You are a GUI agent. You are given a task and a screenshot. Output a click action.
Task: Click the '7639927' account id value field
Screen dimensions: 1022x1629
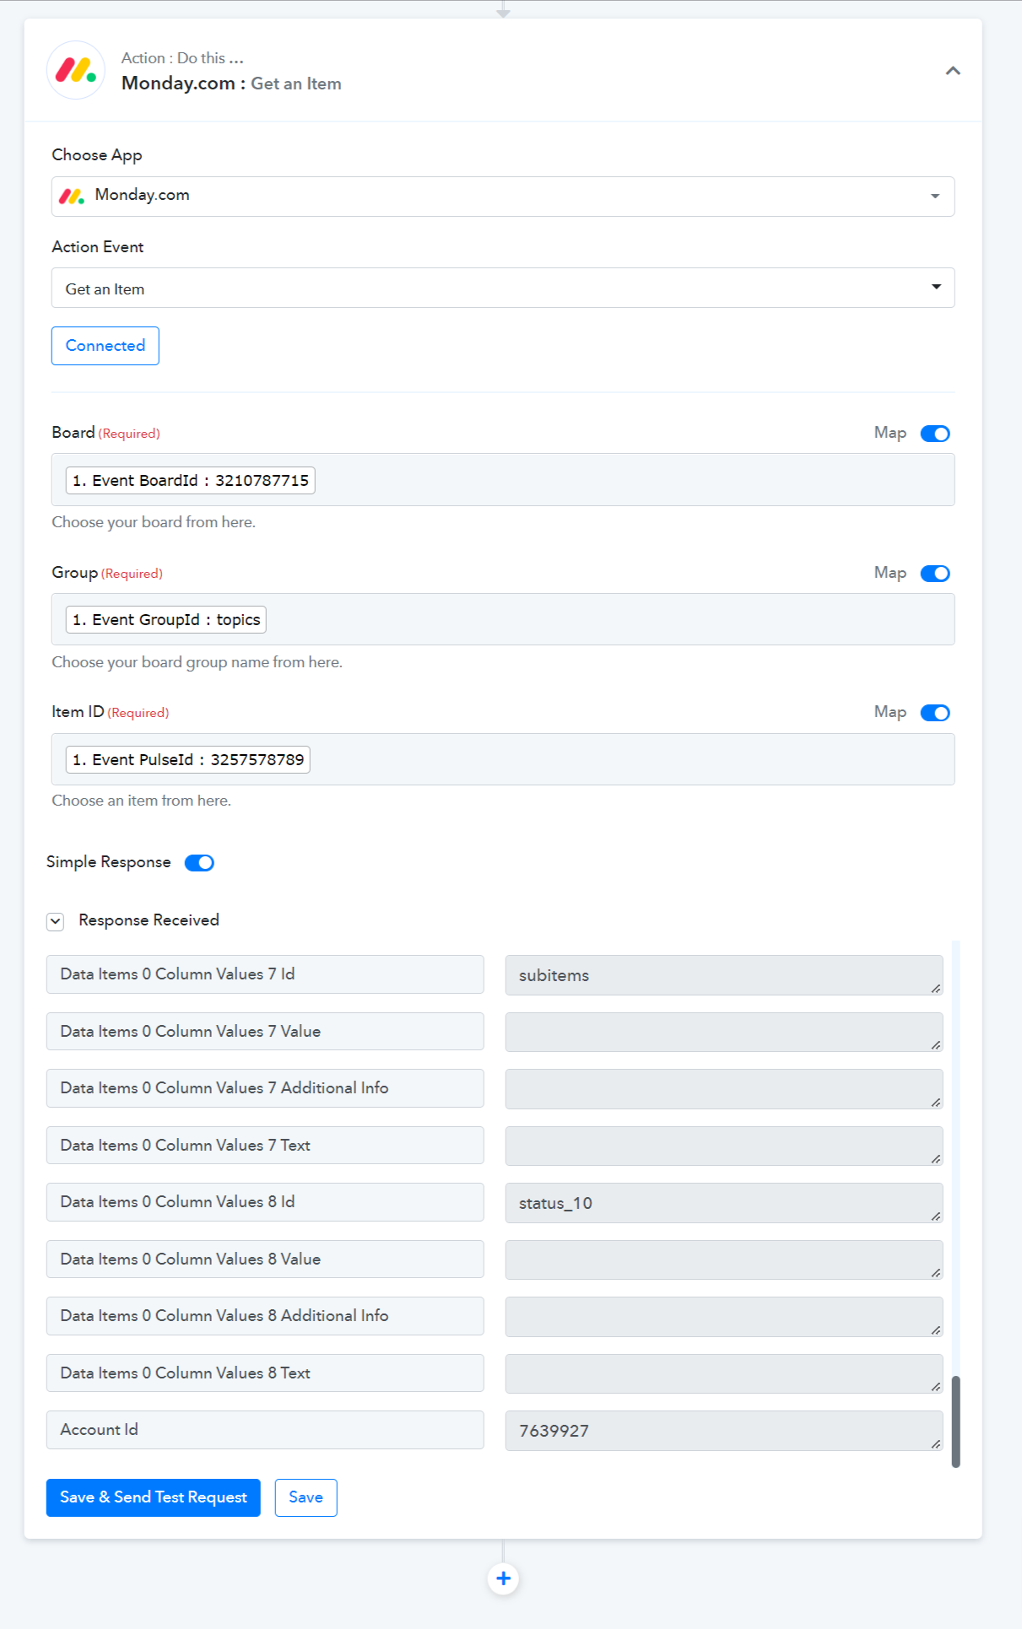pyautogui.click(x=724, y=1431)
